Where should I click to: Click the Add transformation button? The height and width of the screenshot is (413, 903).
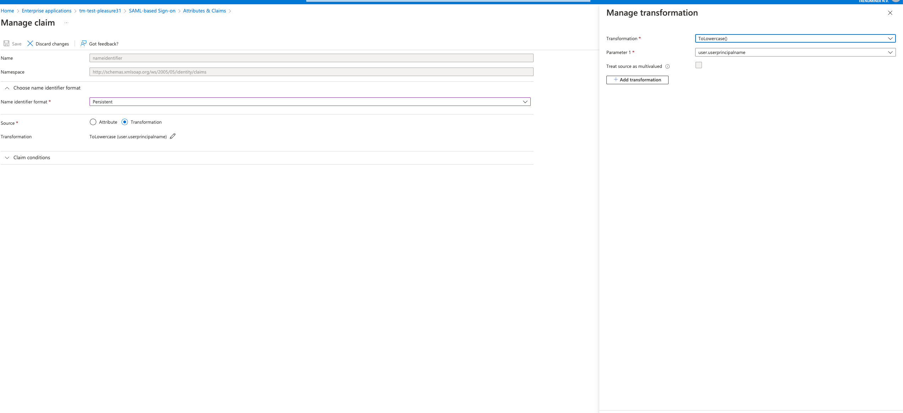[x=637, y=80]
